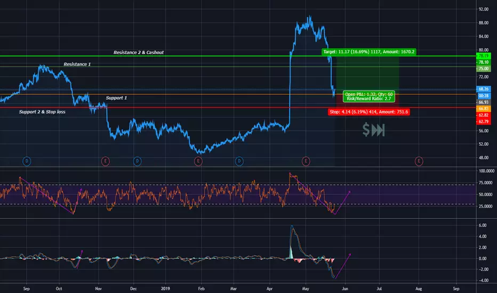Click the 6.00 MACD scale value
The image size is (497, 293).
(x=483, y=225)
